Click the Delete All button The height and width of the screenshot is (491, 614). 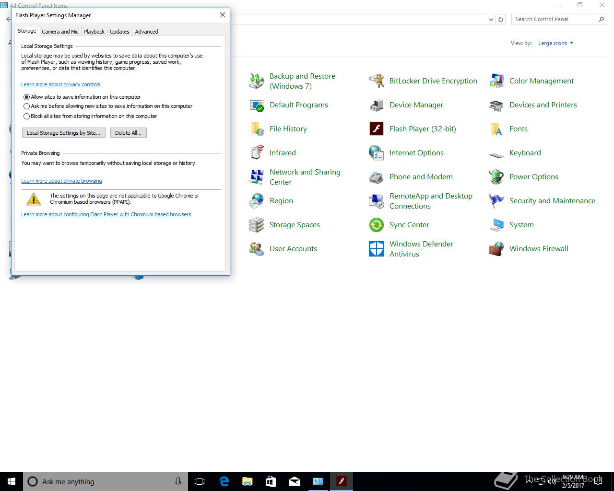pos(128,133)
